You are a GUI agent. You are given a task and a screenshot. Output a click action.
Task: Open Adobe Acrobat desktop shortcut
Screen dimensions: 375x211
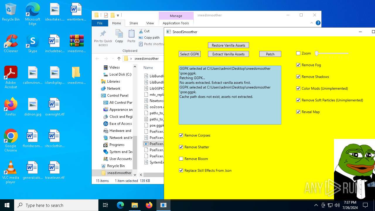pos(11,77)
